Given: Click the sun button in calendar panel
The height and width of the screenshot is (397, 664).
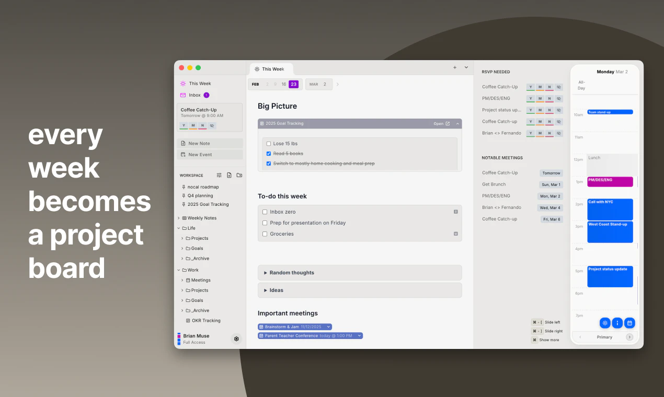Looking at the screenshot, I should (x=605, y=323).
